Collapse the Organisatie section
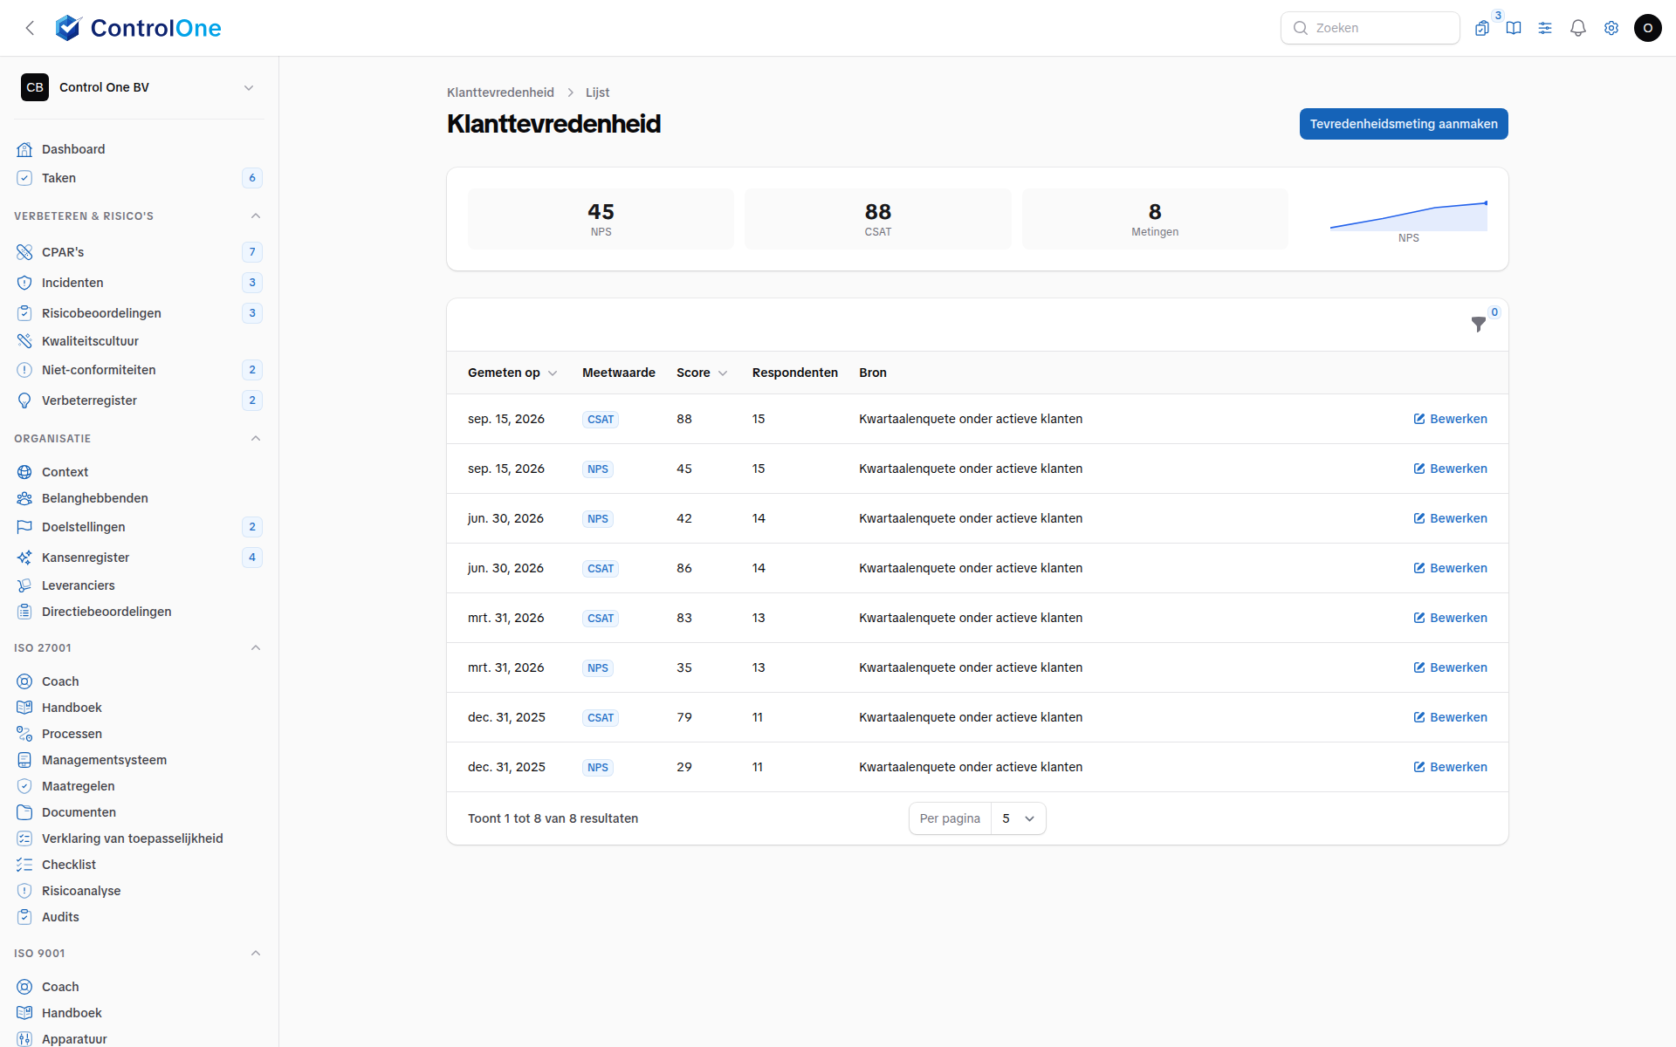The image size is (1676, 1047). (x=256, y=439)
